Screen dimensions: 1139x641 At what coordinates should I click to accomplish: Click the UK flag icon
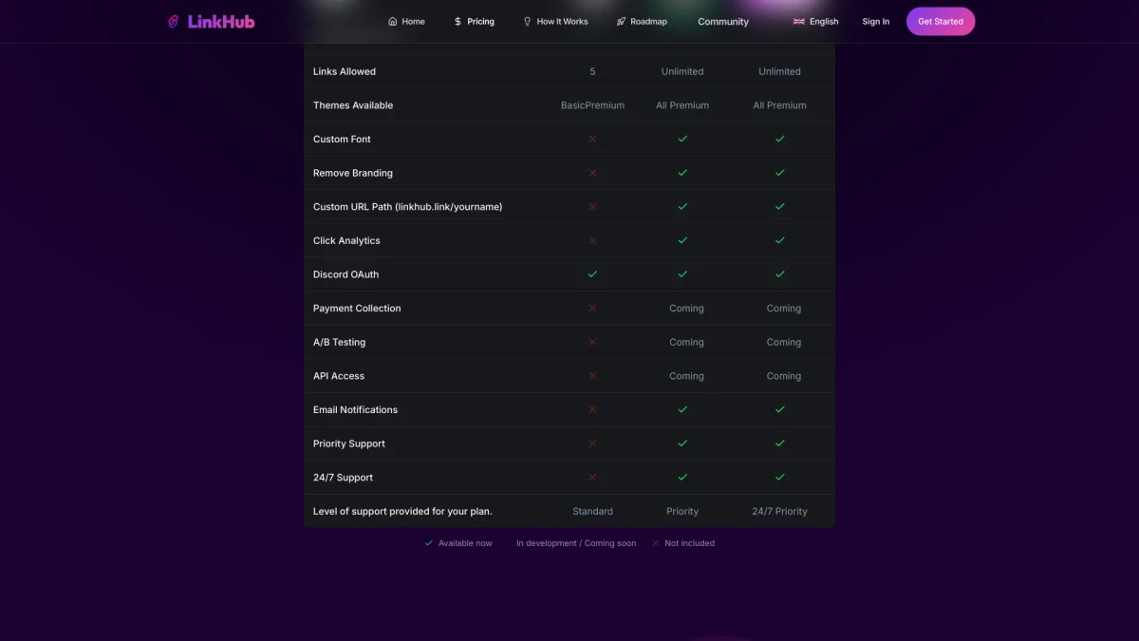coord(799,22)
